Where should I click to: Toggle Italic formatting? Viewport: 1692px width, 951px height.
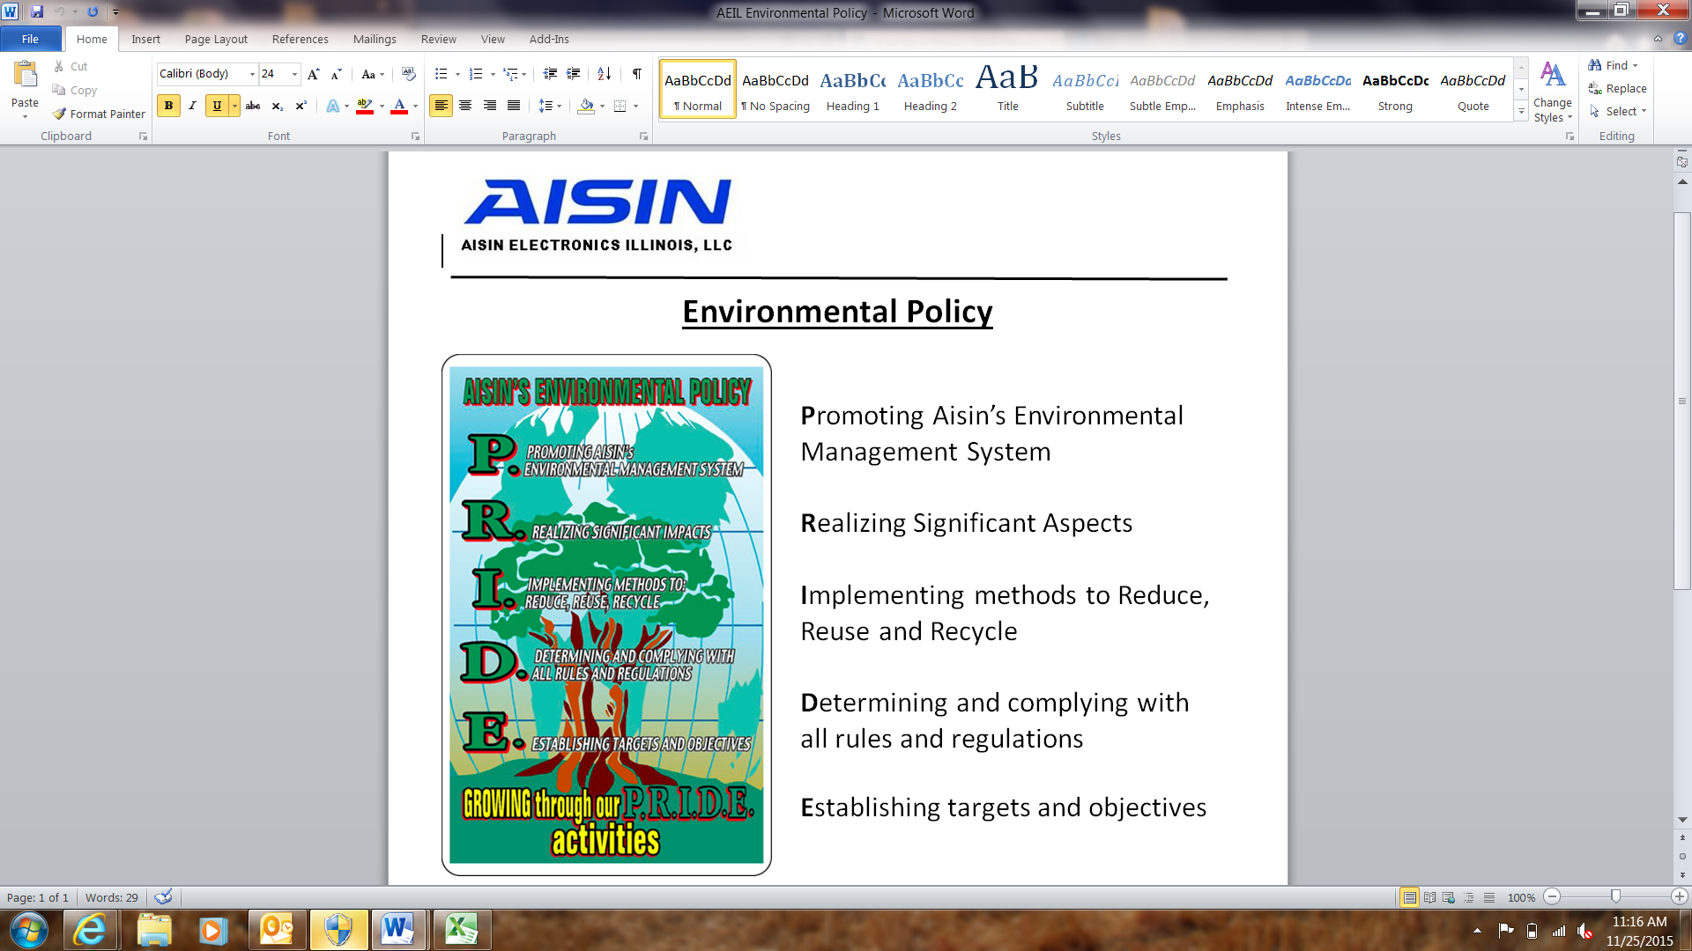pyautogui.click(x=192, y=106)
